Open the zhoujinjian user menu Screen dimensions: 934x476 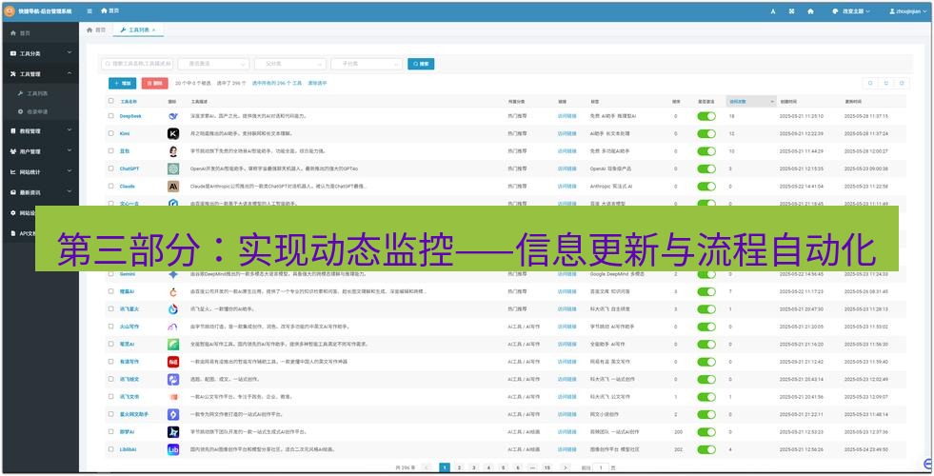coord(907,11)
